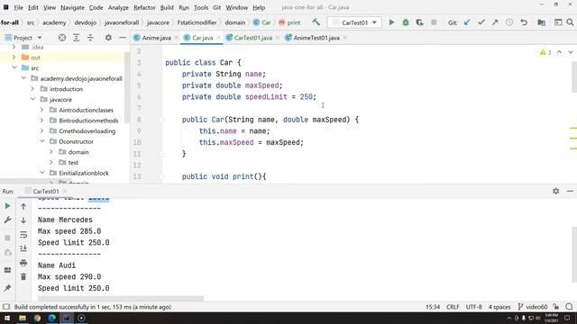Open Project panel settings gear
The height and width of the screenshot is (324, 577).
[108, 38]
